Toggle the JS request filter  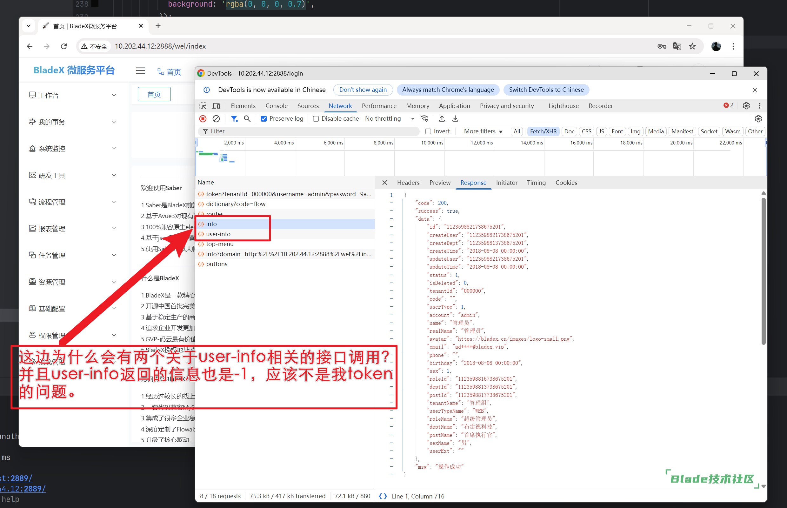[601, 131]
